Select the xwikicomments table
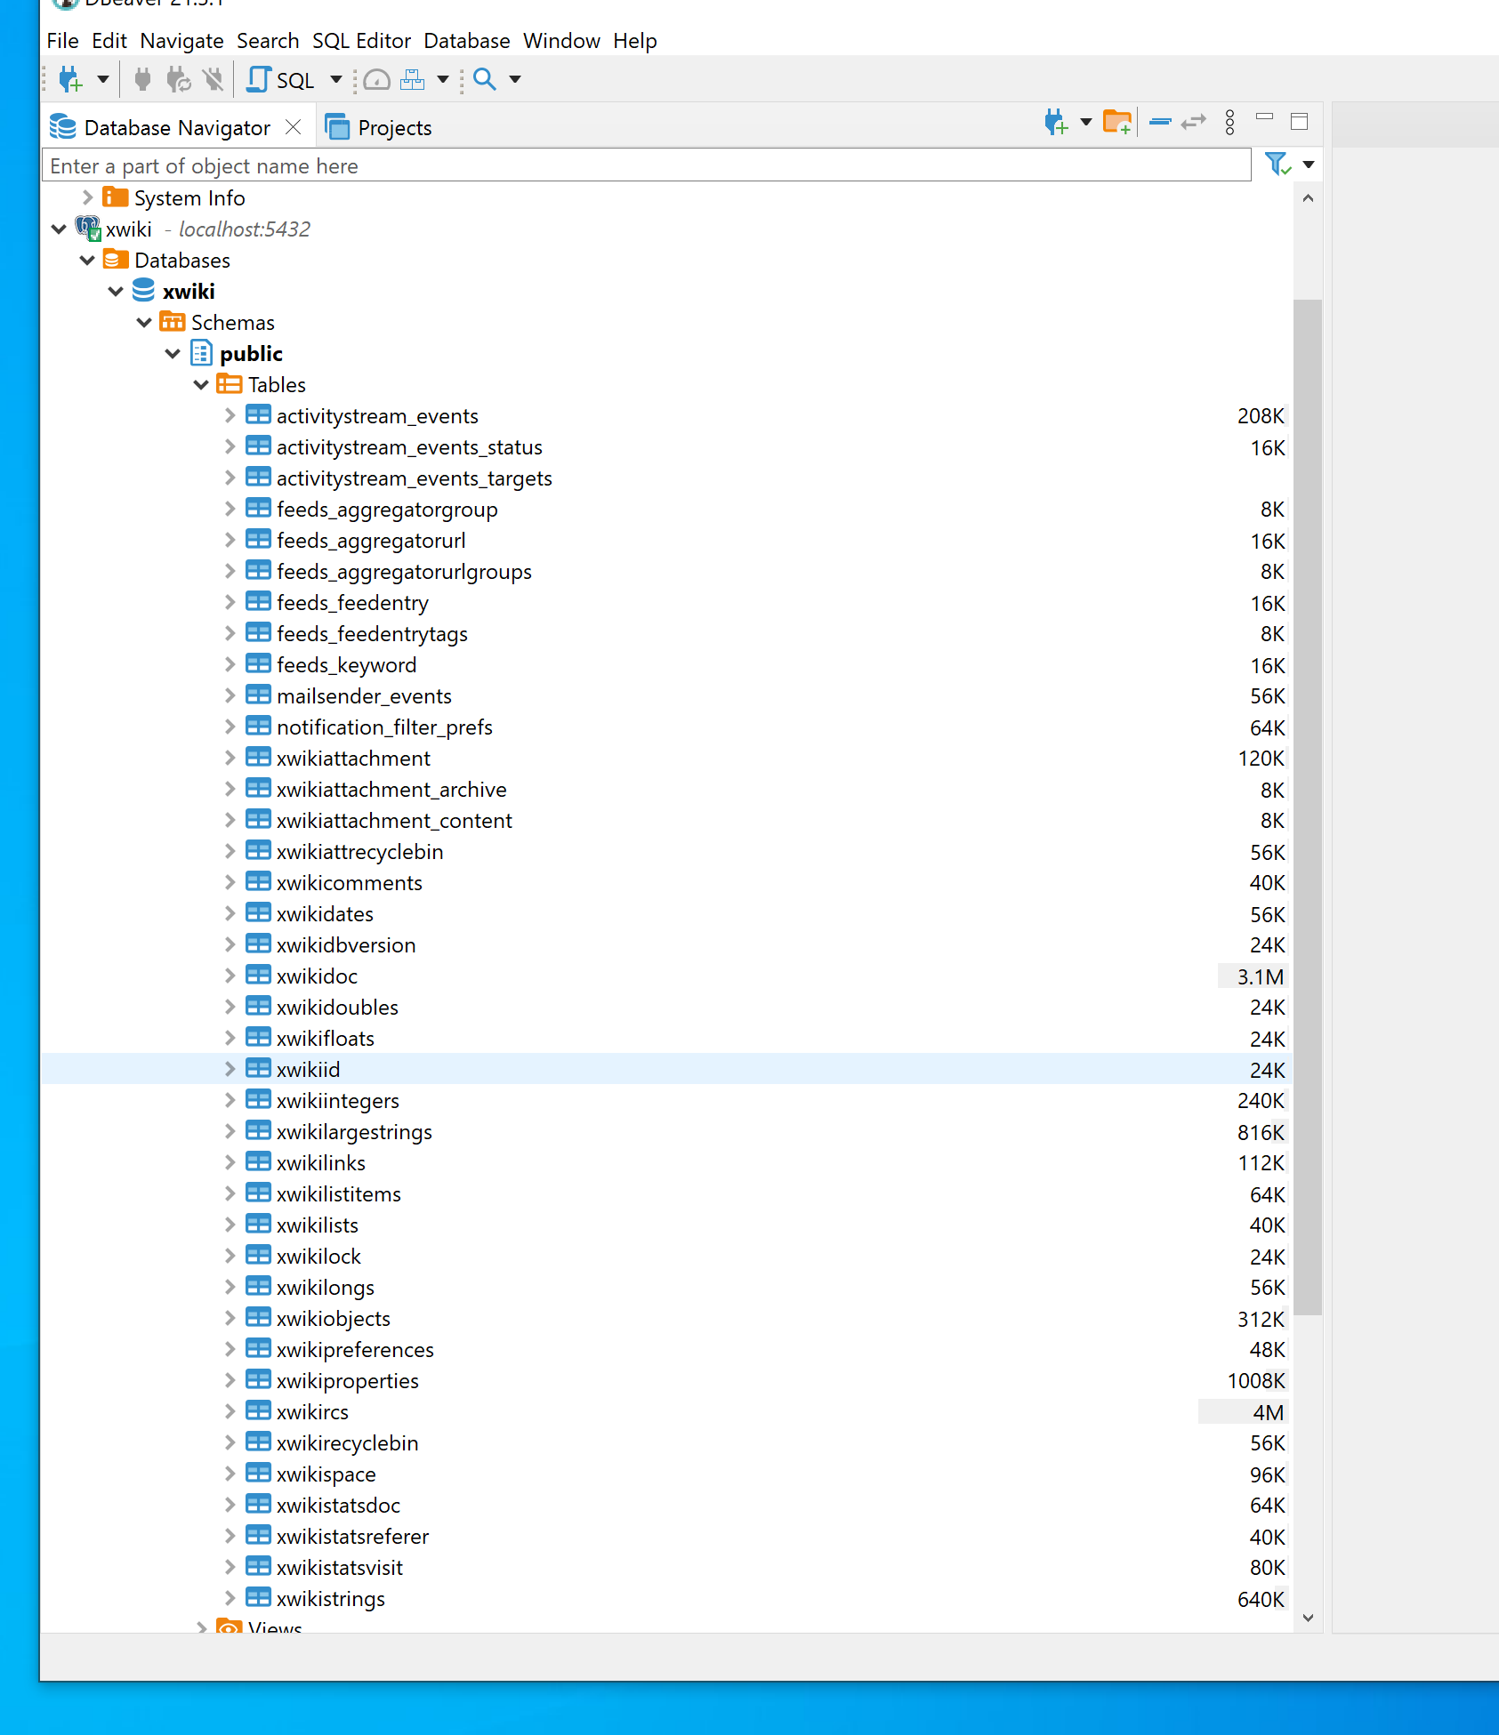 (350, 883)
